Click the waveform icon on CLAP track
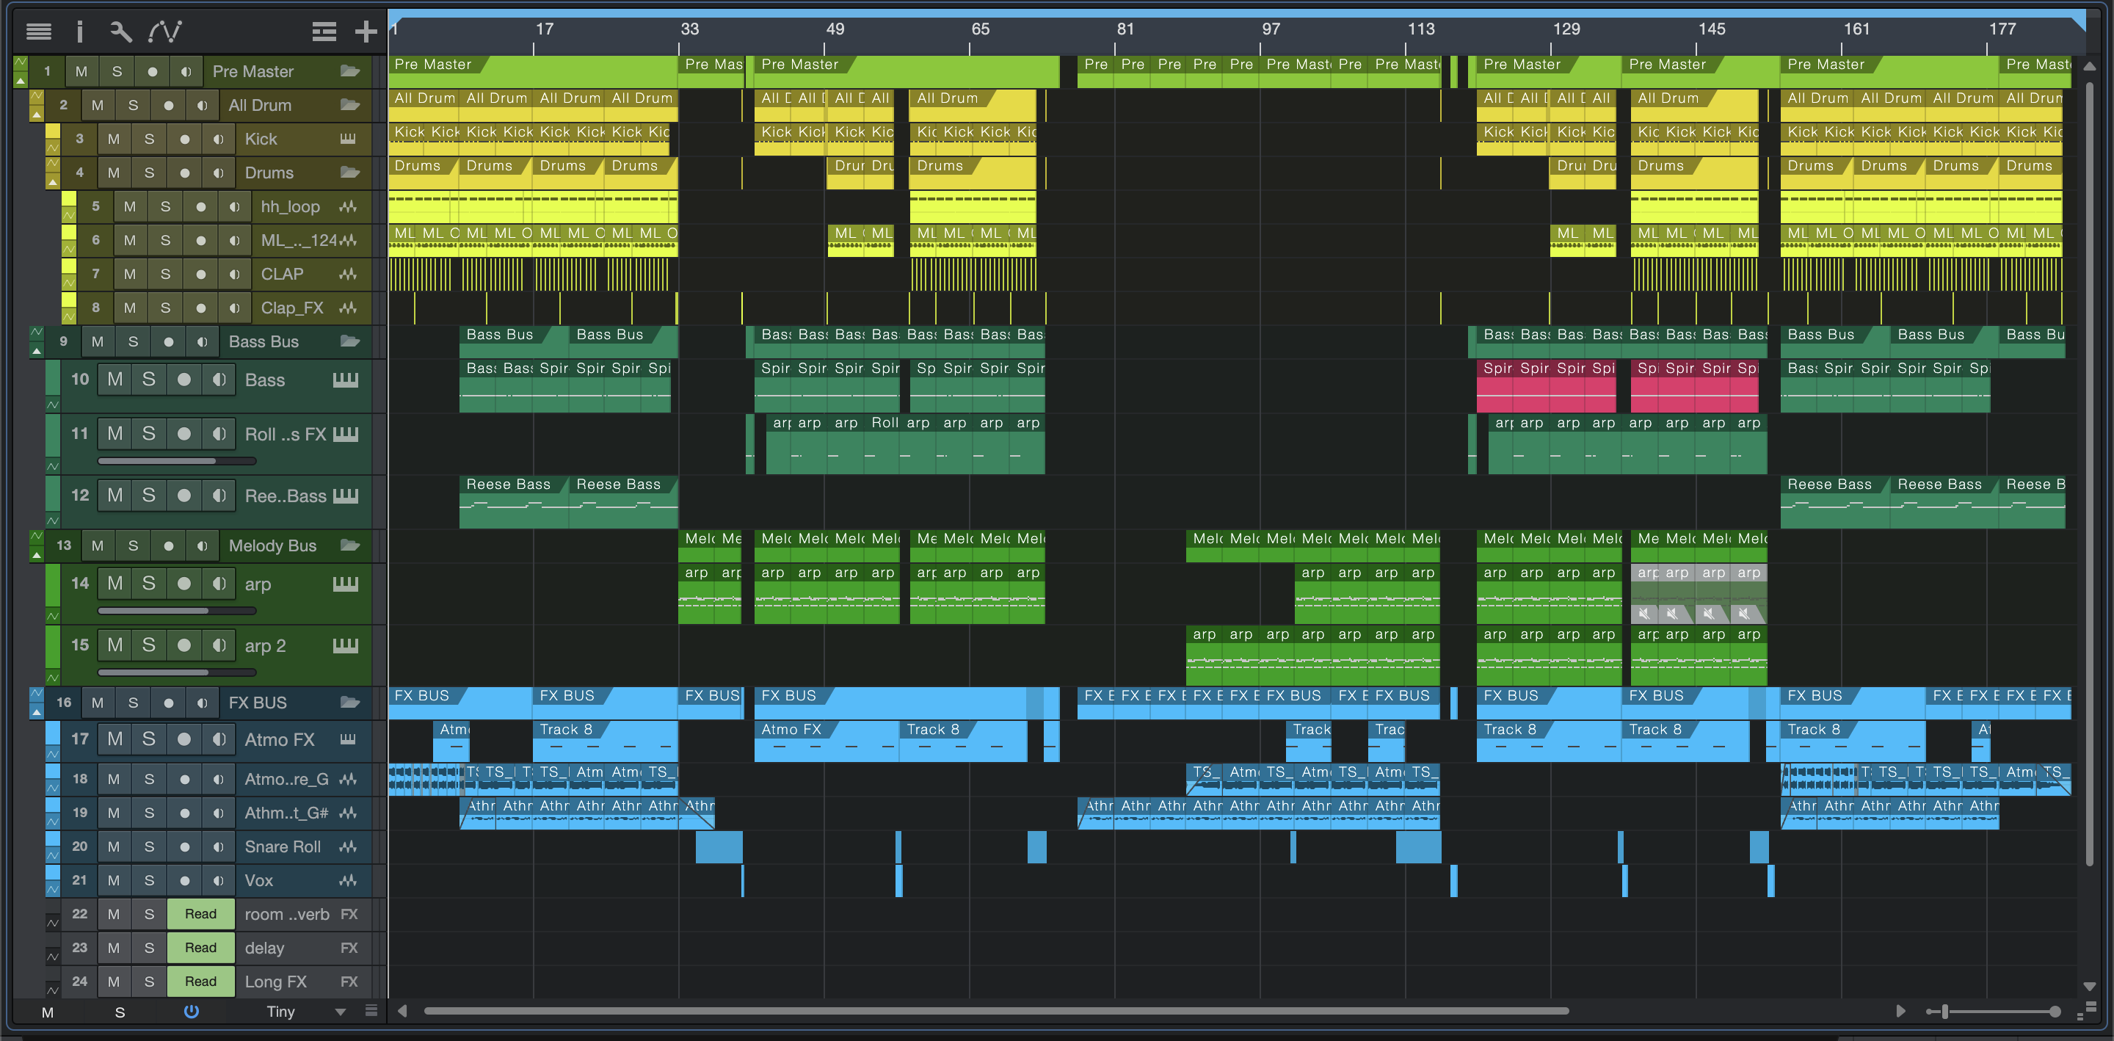This screenshot has height=1041, width=2114. pos(348,275)
